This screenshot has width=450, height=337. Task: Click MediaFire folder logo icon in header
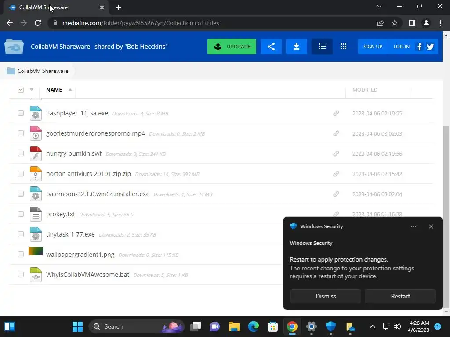click(x=14, y=47)
